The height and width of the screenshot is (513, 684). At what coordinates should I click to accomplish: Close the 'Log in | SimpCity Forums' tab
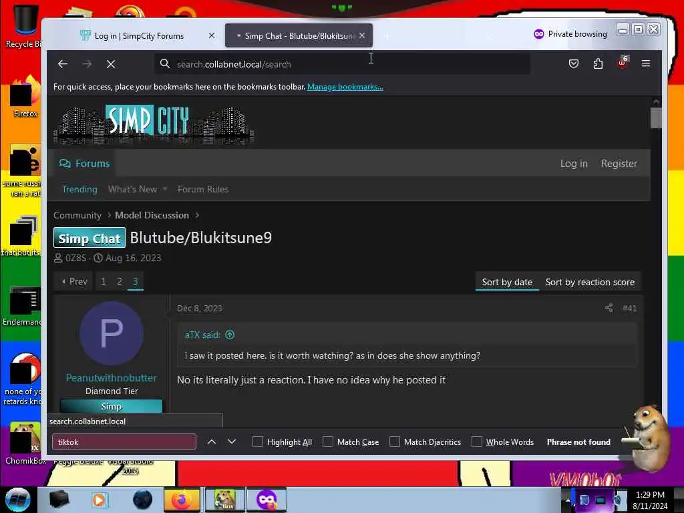(x=212, y=36)
